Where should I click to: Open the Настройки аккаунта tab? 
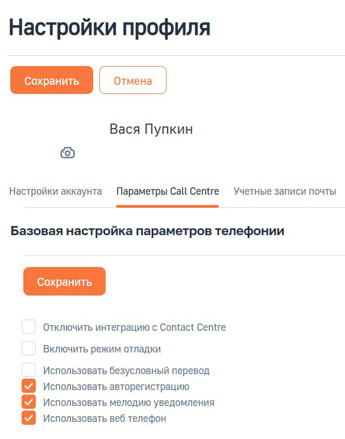point(56,191)
